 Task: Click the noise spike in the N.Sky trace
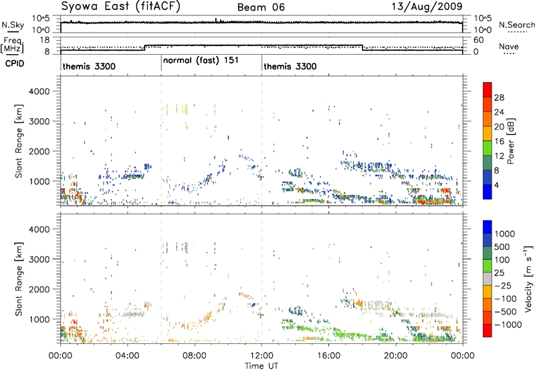point(216,20)
